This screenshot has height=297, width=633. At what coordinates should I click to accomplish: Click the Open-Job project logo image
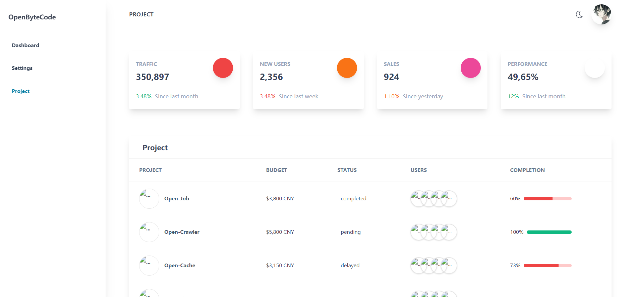(149, 199)
